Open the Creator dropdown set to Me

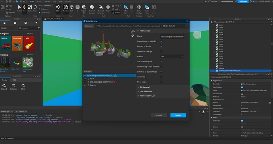pos(172,56)
